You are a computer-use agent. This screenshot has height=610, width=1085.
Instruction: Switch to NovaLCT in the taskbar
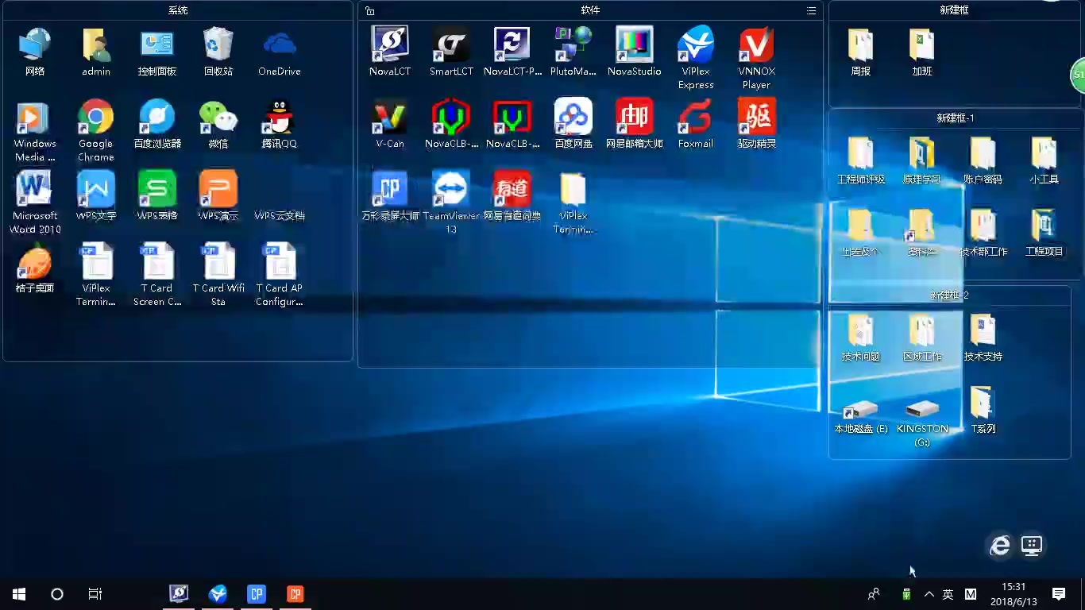click(x=179, y=594)
